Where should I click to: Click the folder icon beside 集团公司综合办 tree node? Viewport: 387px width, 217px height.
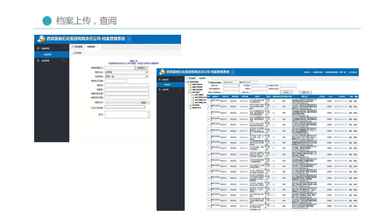click(x=190, y=84)
